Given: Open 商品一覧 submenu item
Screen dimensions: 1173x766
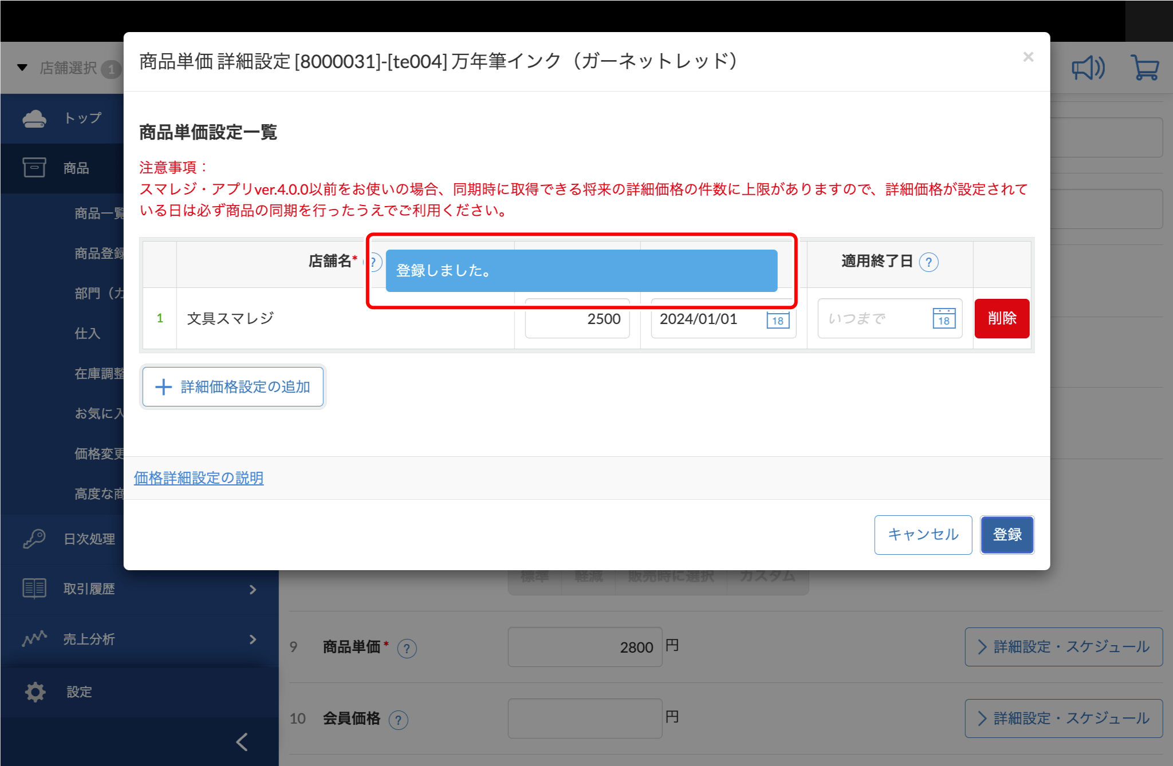Looking at the screenshot, I should coord(99,214).
